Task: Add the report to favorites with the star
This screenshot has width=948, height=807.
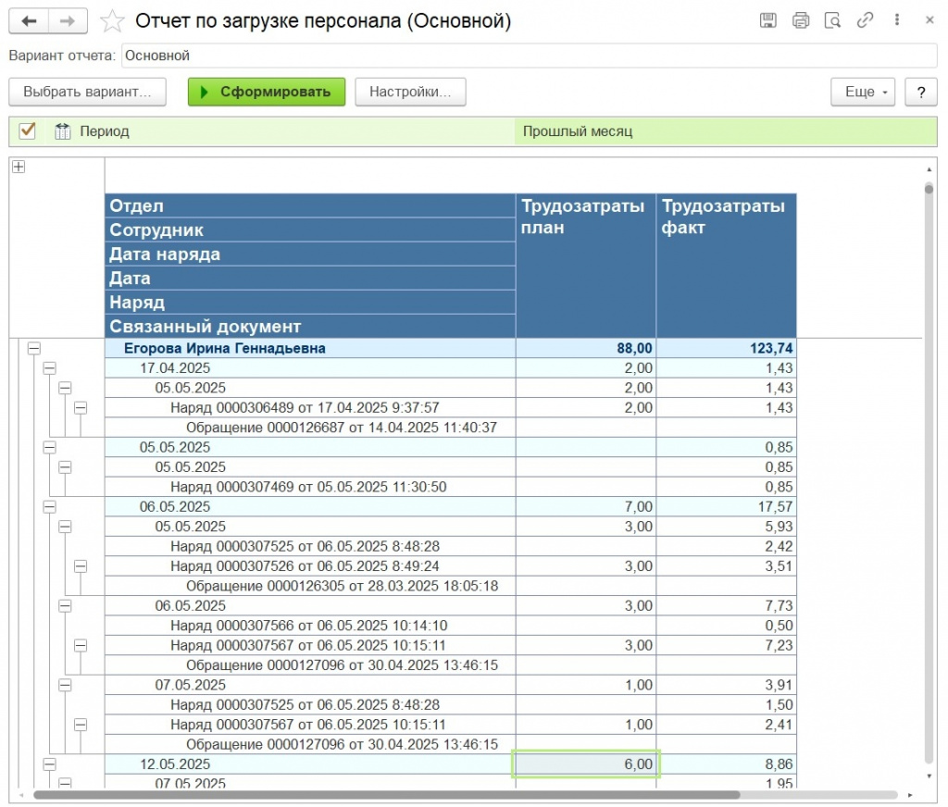Action: tap(112, 20)
